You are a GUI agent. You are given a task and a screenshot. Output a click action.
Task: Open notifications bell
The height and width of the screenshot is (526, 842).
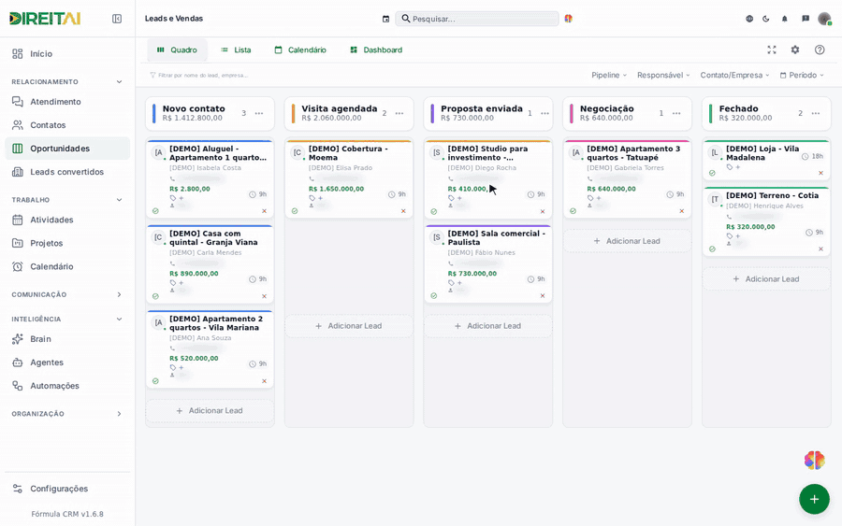785,19
